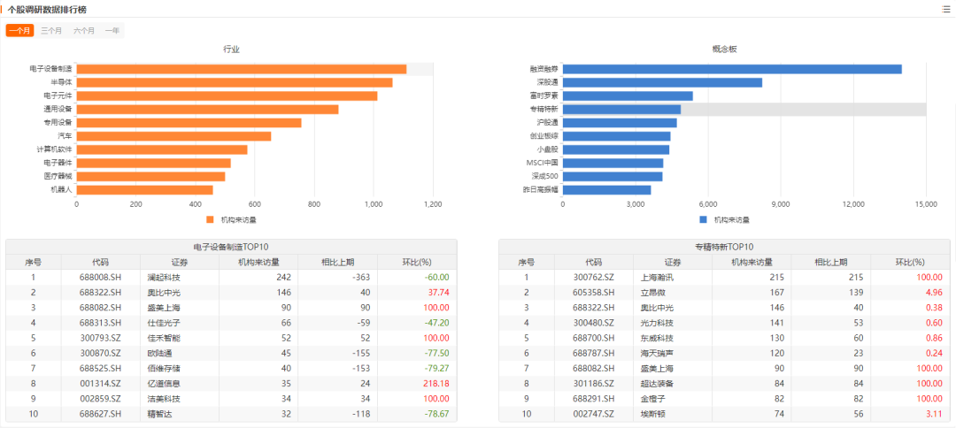Open stock code 688008.SH
Viewport: 956px width, 428px height.
coord(101,277)
